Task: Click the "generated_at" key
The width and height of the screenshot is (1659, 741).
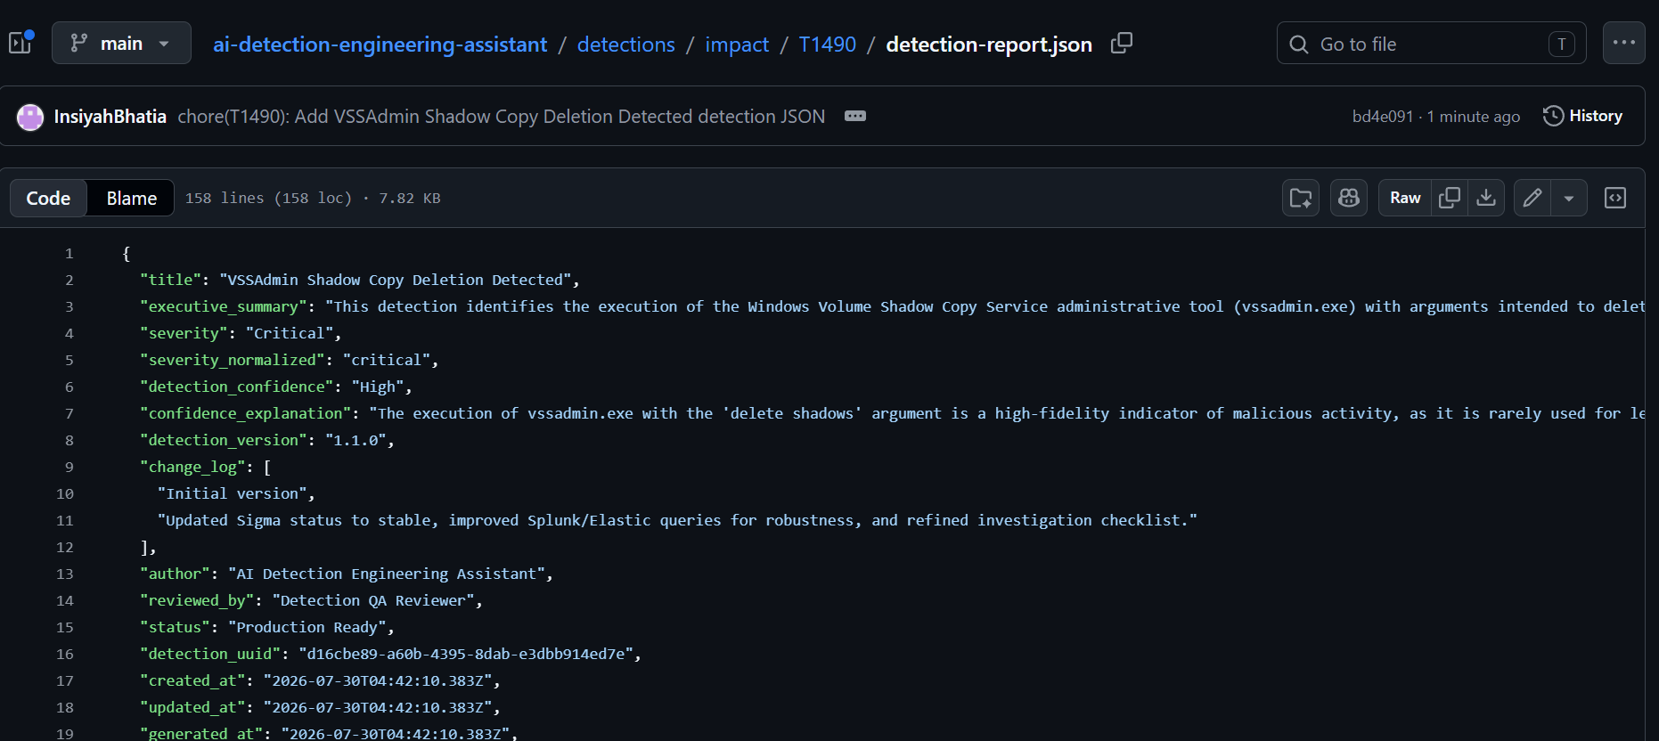Action: point(200,734)
